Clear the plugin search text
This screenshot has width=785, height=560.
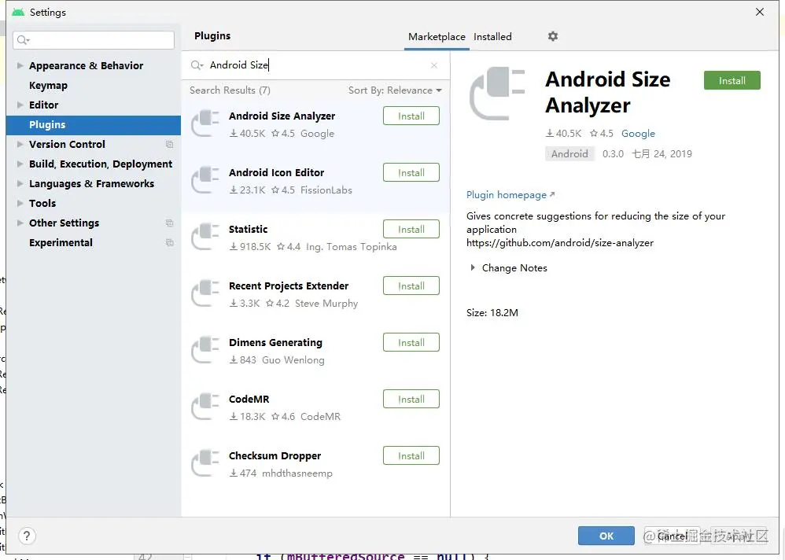(x=434, y=65)
